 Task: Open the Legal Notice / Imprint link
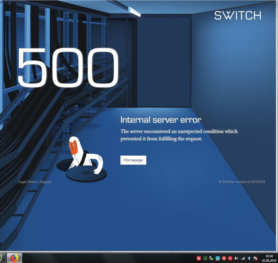point(35,182)
